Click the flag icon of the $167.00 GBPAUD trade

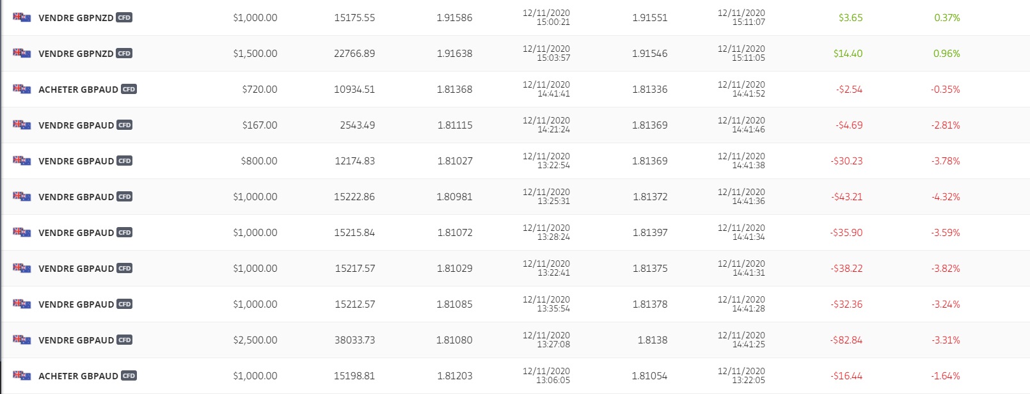22,125
